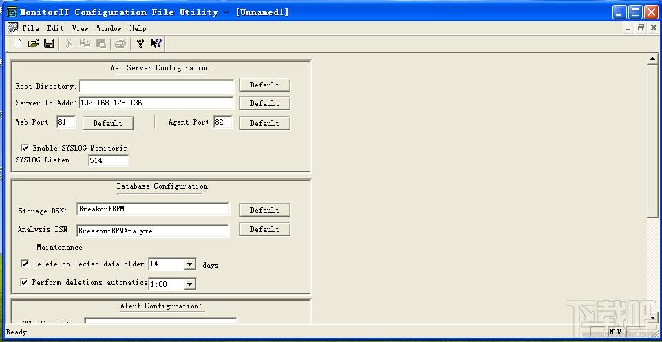Click the document icon beside File menu

point(12,28)
